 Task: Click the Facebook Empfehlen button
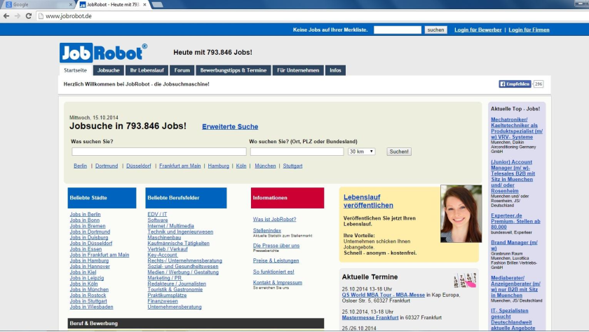(515, 84)
